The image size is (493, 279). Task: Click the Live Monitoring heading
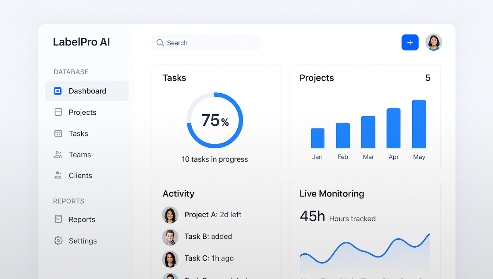(x=332, y=193)
